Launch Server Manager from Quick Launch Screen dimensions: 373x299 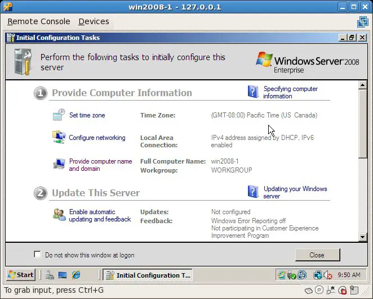[50, 275]
